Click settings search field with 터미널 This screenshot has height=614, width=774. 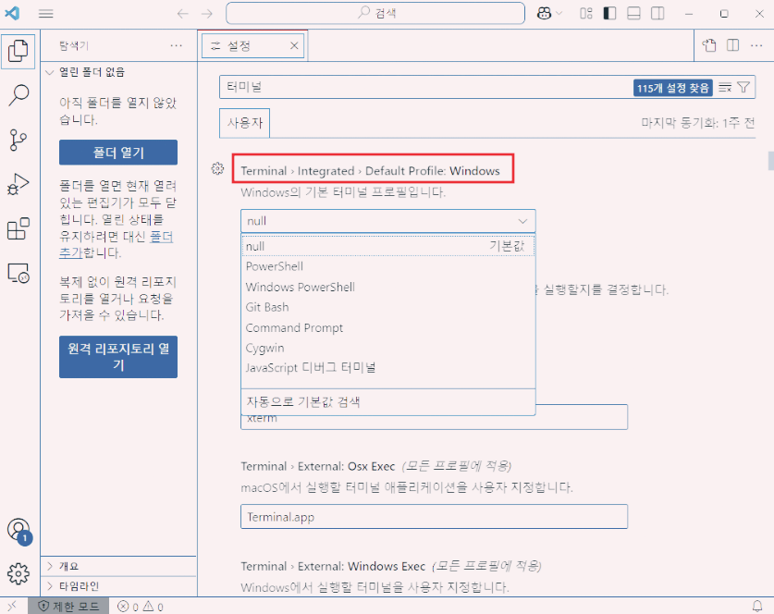pyautogui.click(x=424, y=87)
